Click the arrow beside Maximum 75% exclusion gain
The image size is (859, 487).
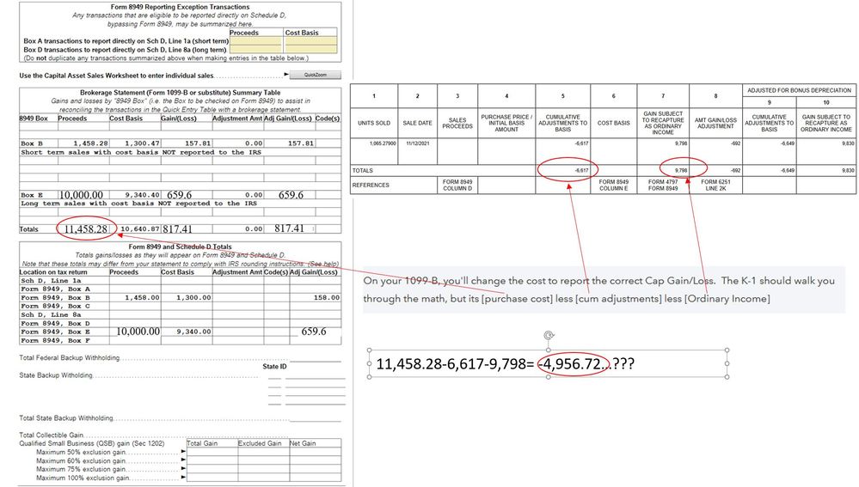pyautogui.click(x=183, y=469)
